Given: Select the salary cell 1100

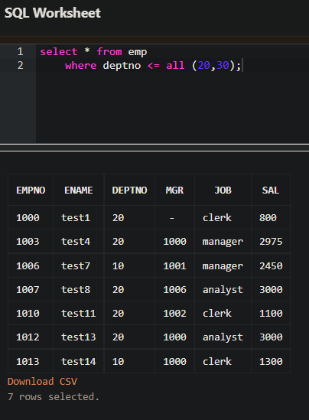Looking at the screenshot, I should (271, 313).
